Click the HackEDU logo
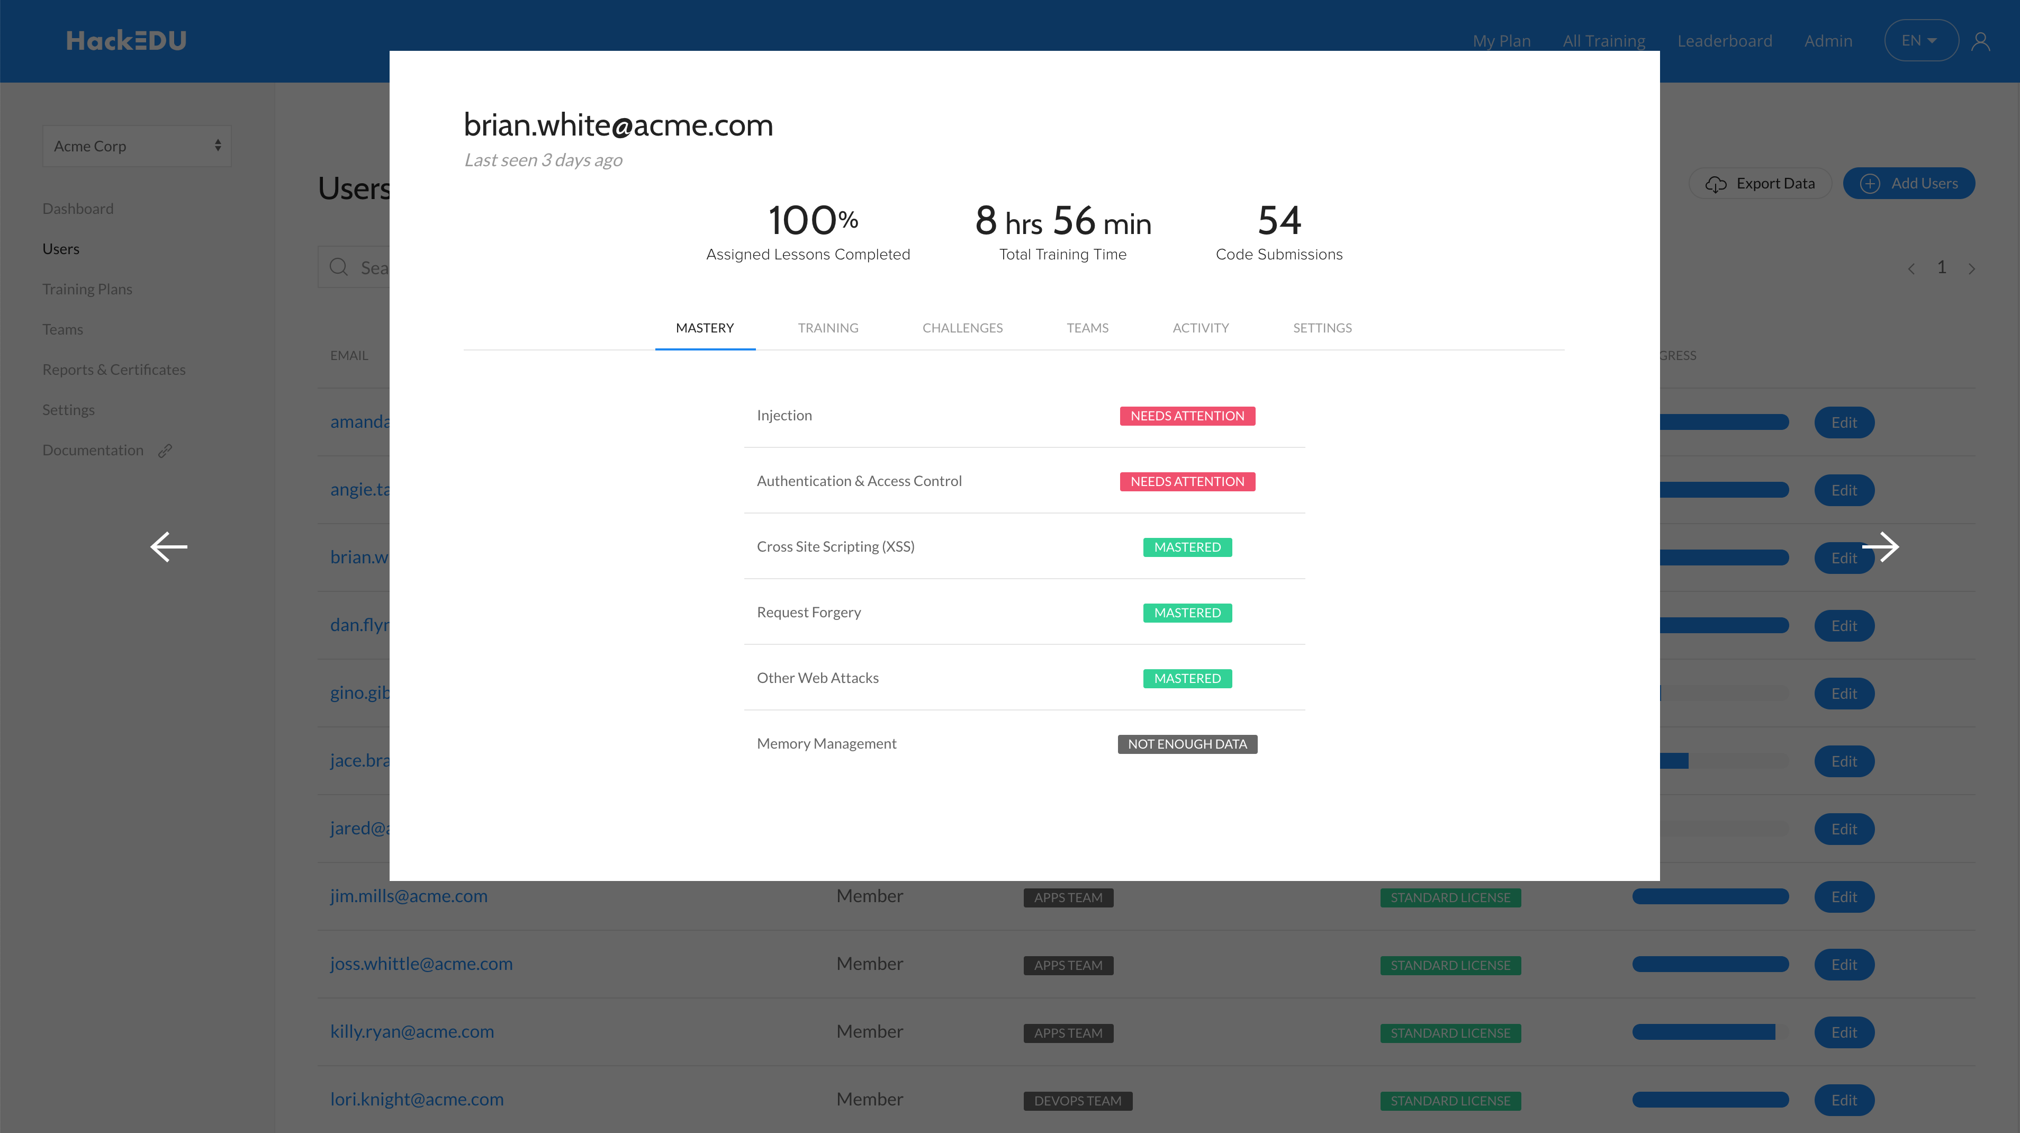This screenshot has height=1133, width=2020. click(x=126, y=41)
